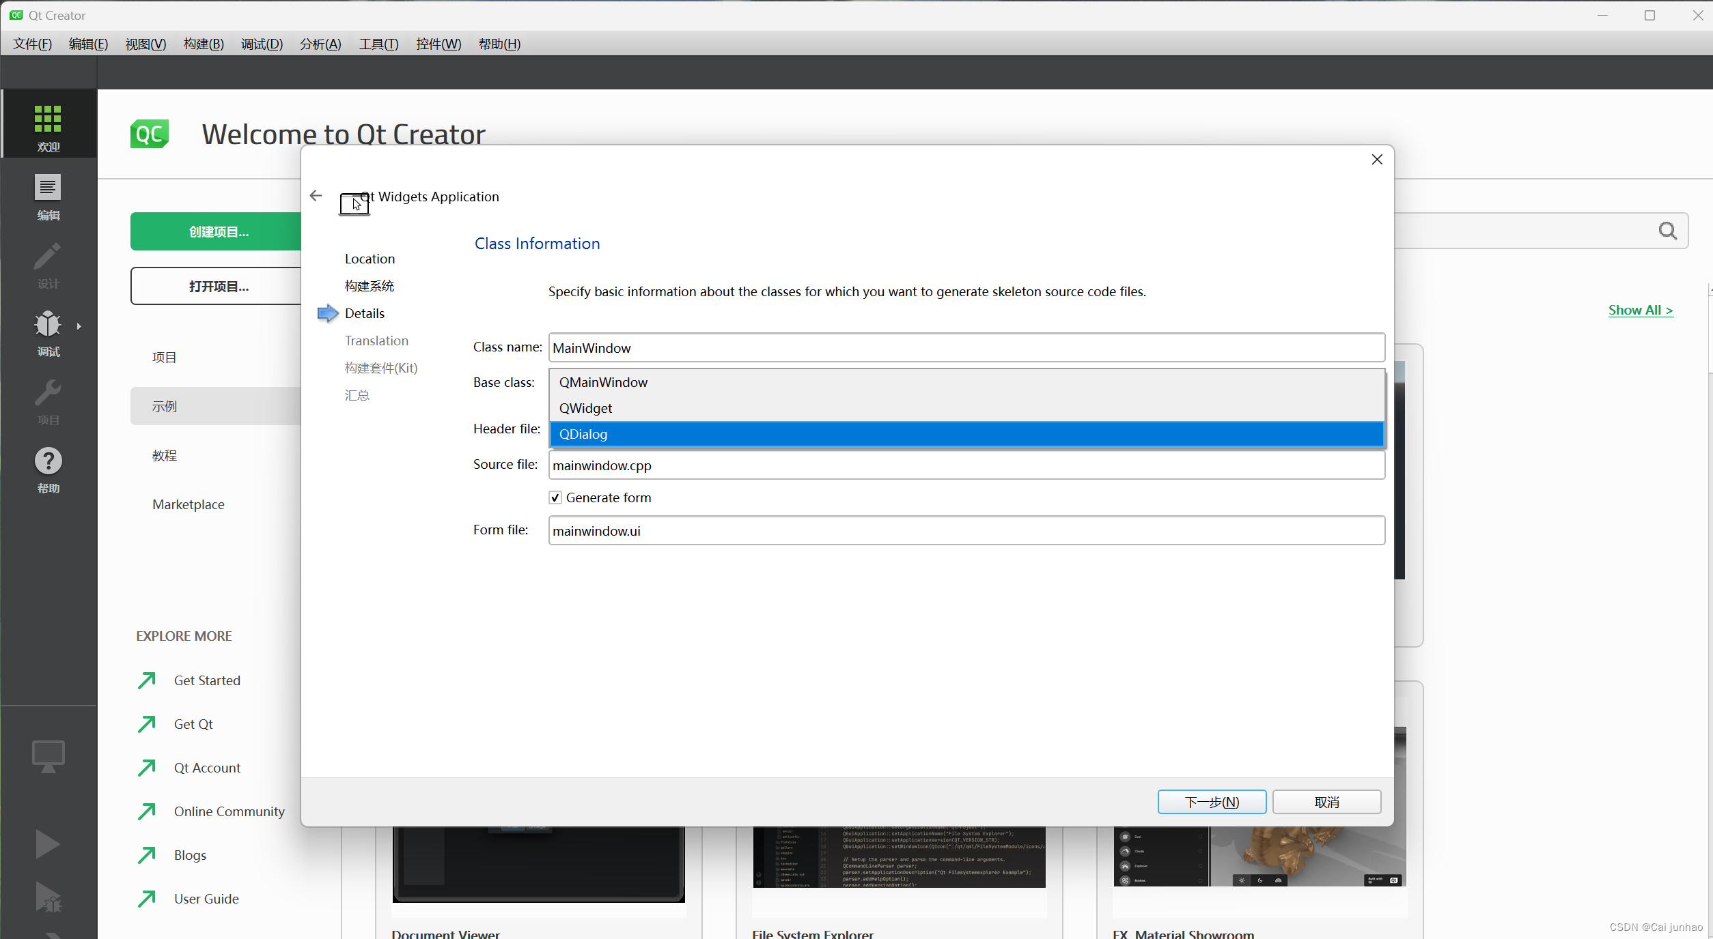Open the FX Material Showroom thumbnail
The width and height of the screenshot is (1713, 939).
(x=1259, y=857)
